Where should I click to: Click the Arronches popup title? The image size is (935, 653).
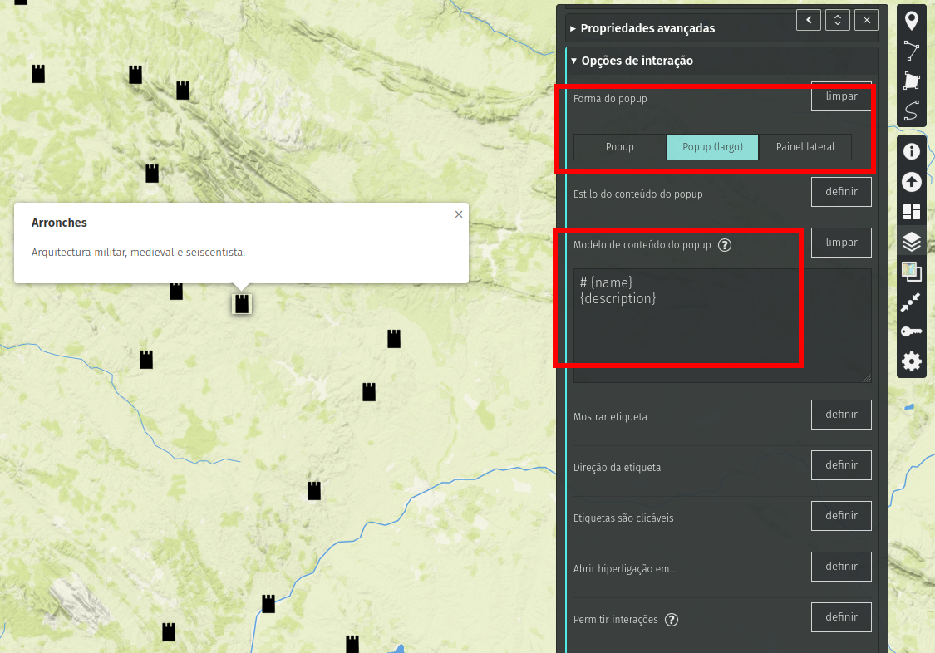tap(59, 223)
